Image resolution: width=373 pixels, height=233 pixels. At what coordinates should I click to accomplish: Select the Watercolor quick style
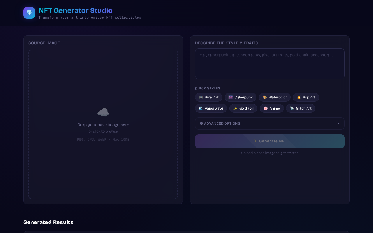click(x=275, y=97)
